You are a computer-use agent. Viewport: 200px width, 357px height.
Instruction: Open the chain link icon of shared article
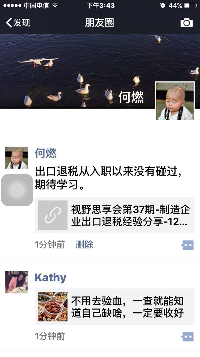tap(53, 215)
